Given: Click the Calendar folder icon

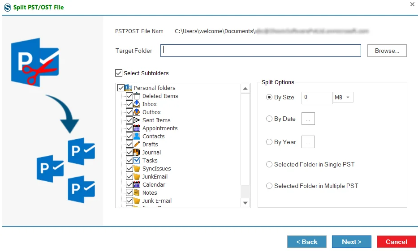Looking at the screenshot, I should click(137, 184).
